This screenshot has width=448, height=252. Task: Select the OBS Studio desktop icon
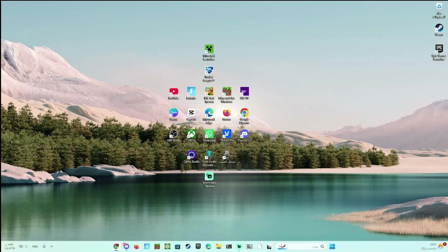[x=174, y=136]
